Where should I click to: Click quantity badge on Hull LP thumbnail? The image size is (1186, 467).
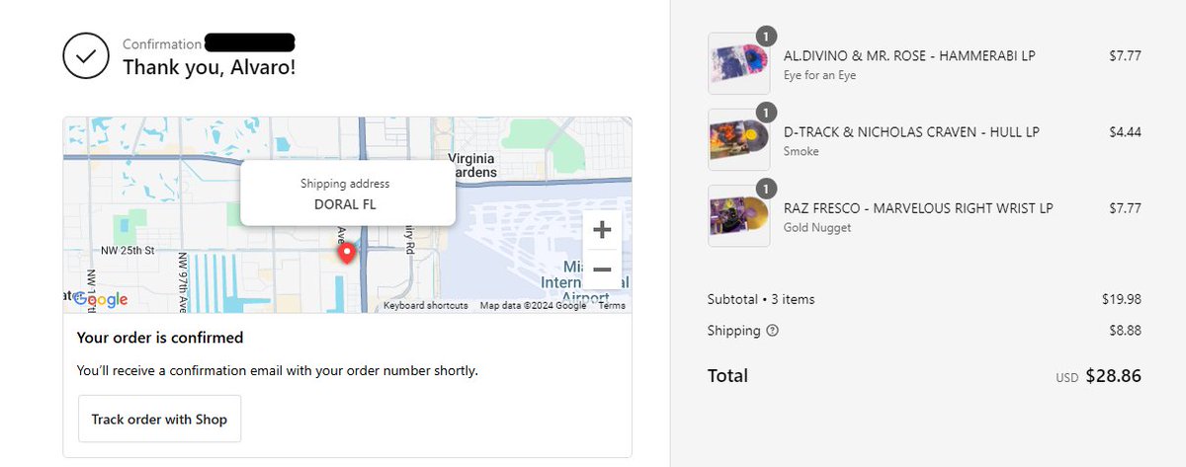coord(766,112)
